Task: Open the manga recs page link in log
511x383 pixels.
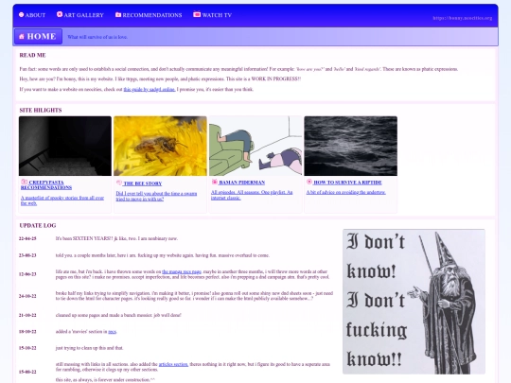Action: pyautogui.click(x=182, y=271)
